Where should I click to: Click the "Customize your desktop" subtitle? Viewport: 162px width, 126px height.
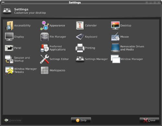coord(30,13)
